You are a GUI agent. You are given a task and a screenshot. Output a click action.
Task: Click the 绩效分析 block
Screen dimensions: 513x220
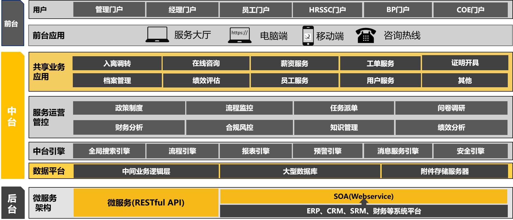point(451,127)
